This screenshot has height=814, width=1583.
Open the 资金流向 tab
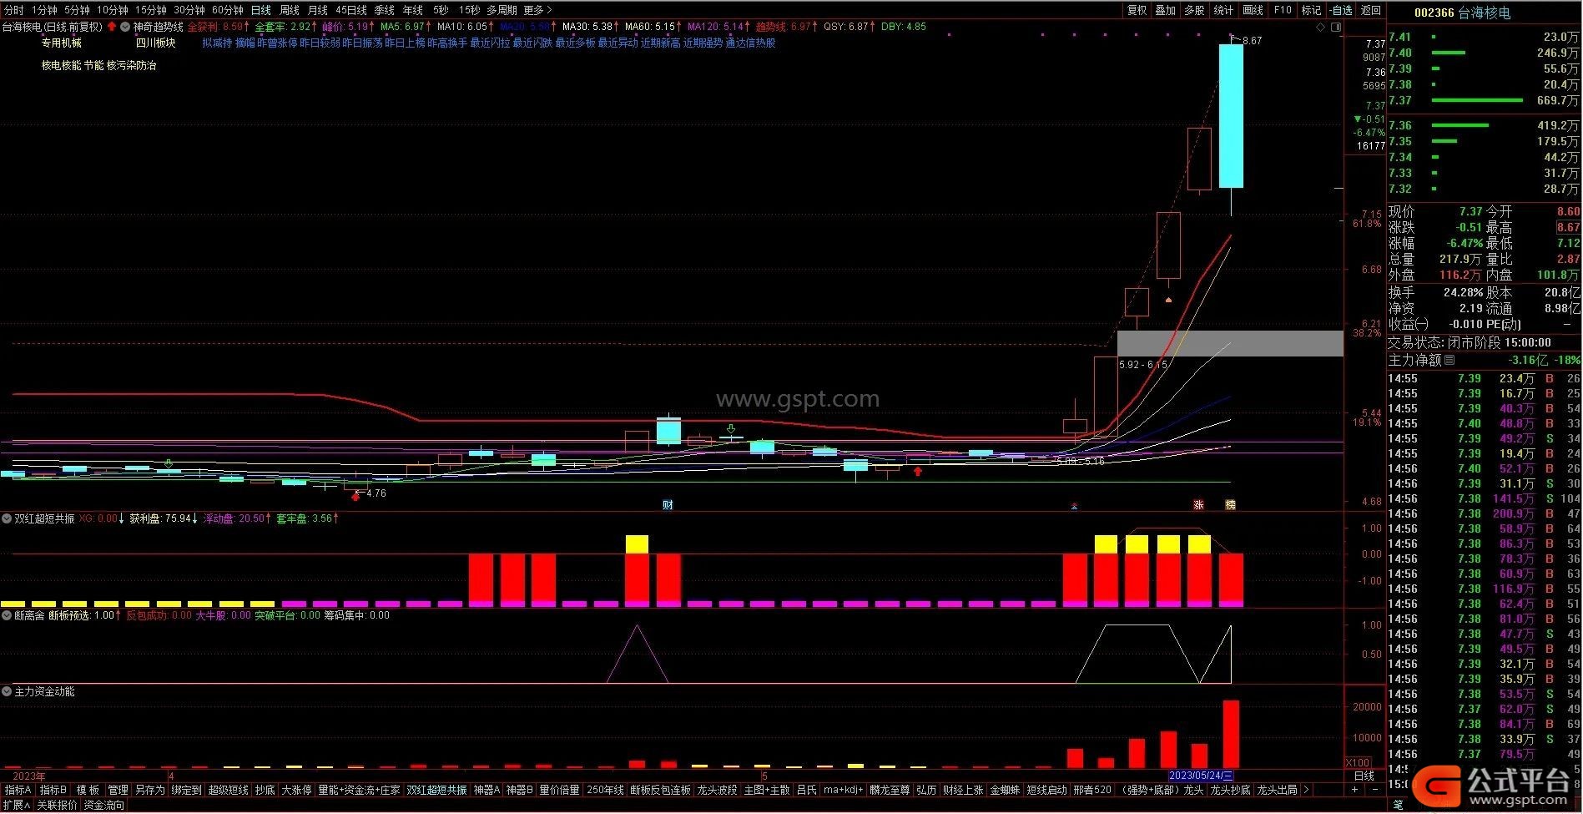[x=103, y=805]
